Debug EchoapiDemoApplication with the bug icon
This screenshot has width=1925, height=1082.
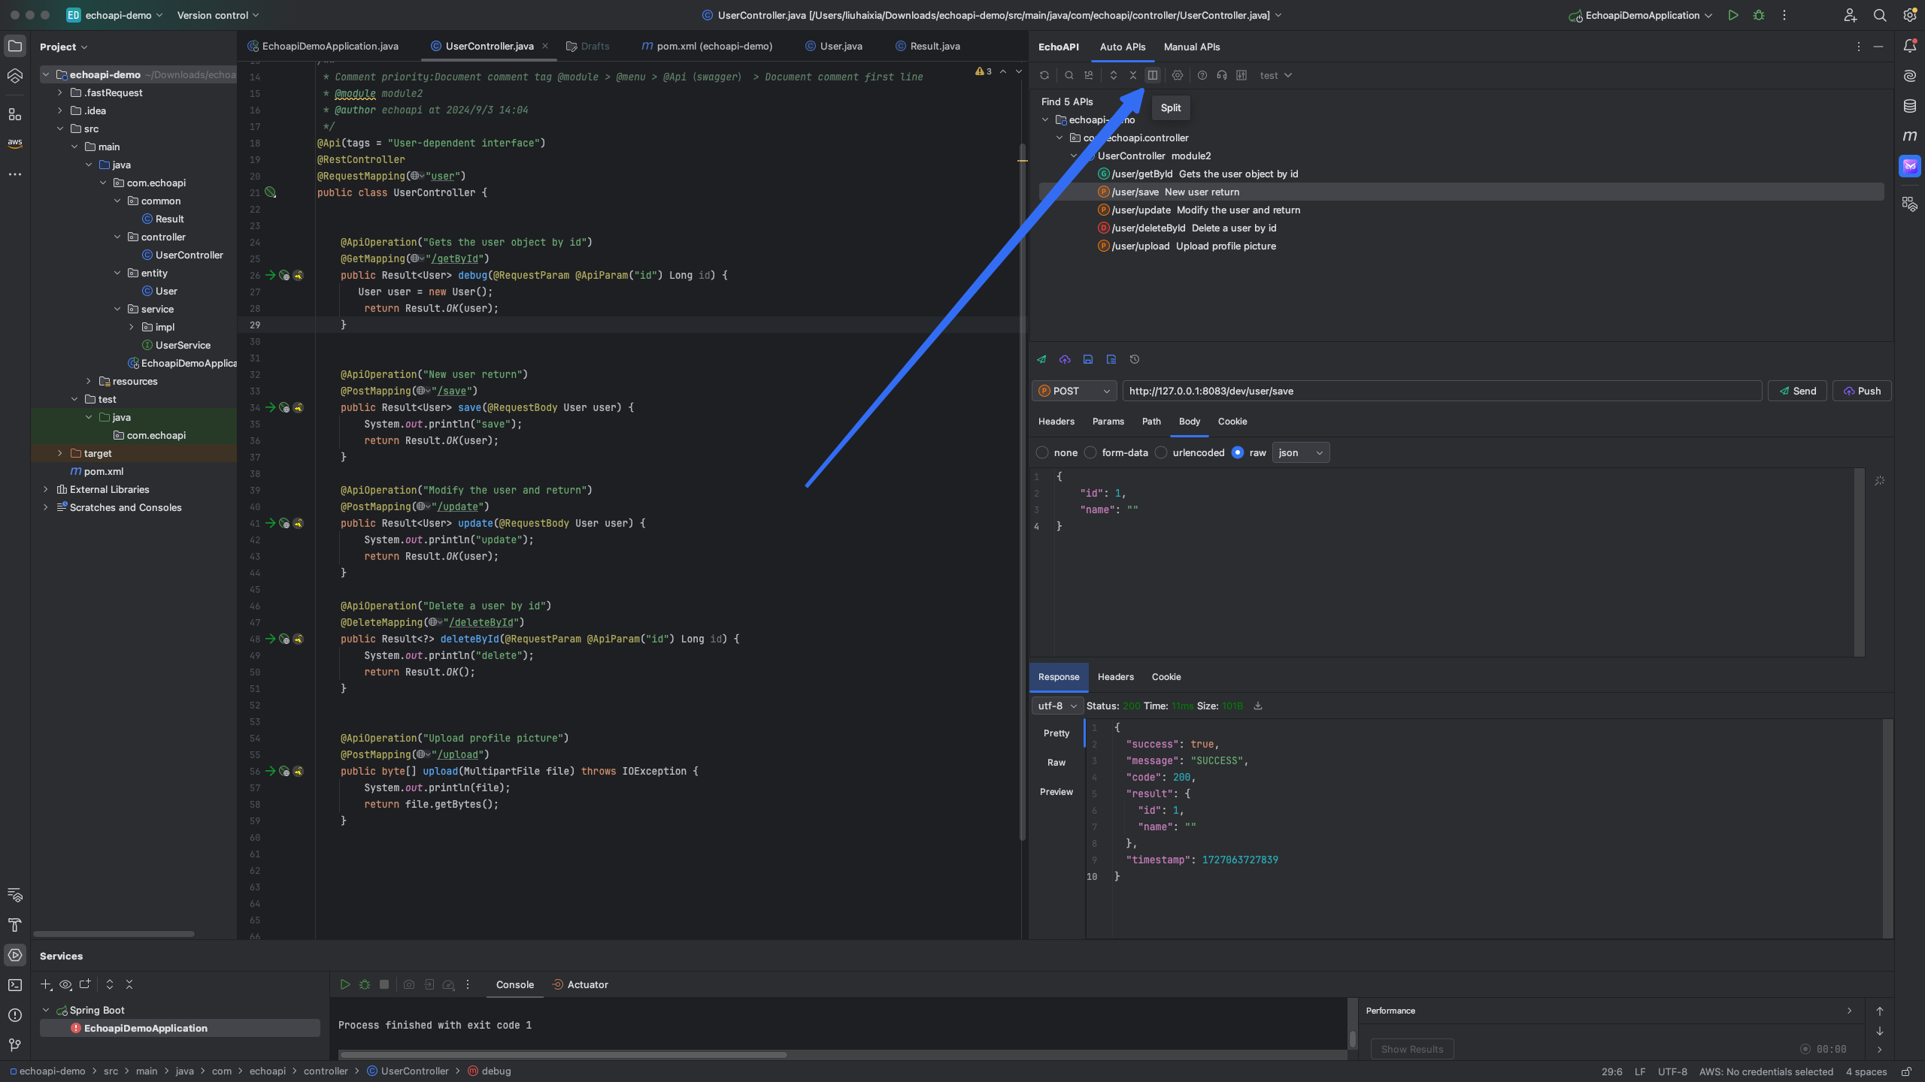pyautogui.click(x=1759, y=15)
